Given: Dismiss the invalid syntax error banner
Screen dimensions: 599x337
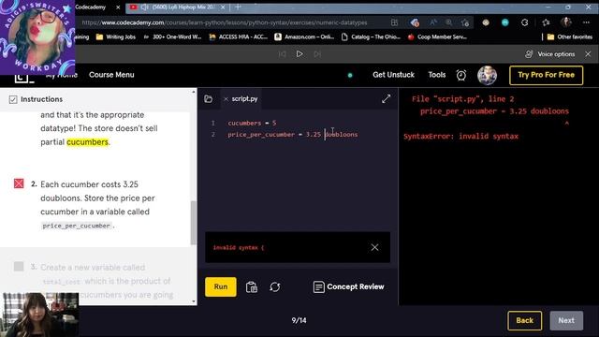Looking at the screenshot, I should coord(374,247).
